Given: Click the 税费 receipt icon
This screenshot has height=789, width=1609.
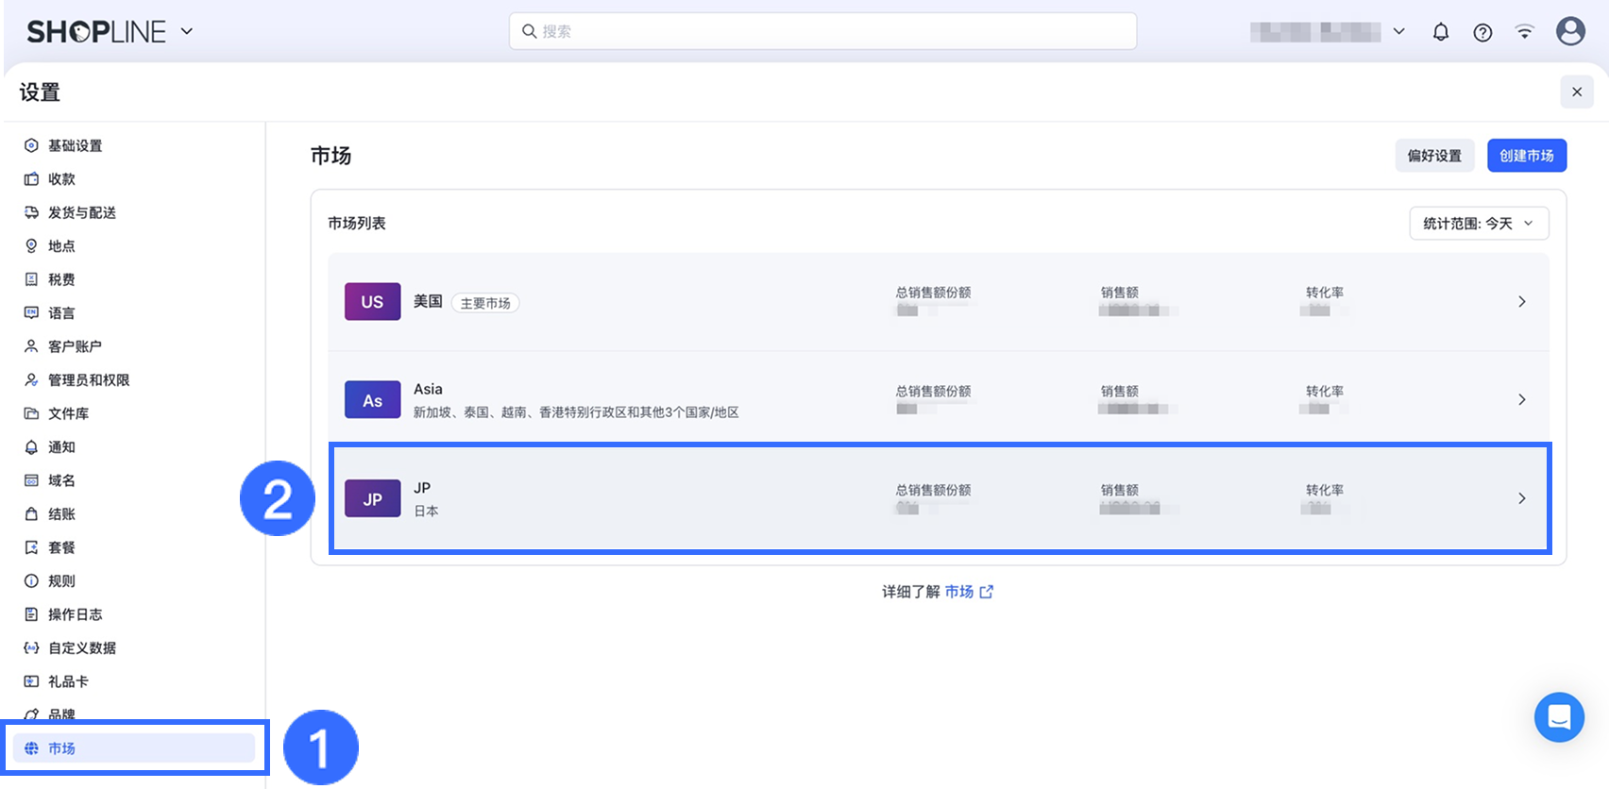Looking at the screenshot, I should 31,279.
